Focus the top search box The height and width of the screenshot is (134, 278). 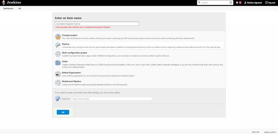(x=215, y=3)
